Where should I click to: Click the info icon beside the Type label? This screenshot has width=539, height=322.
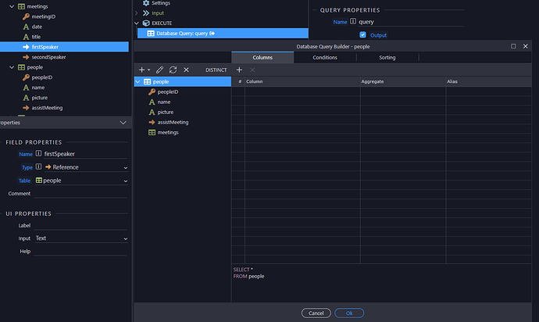(39, 167)
